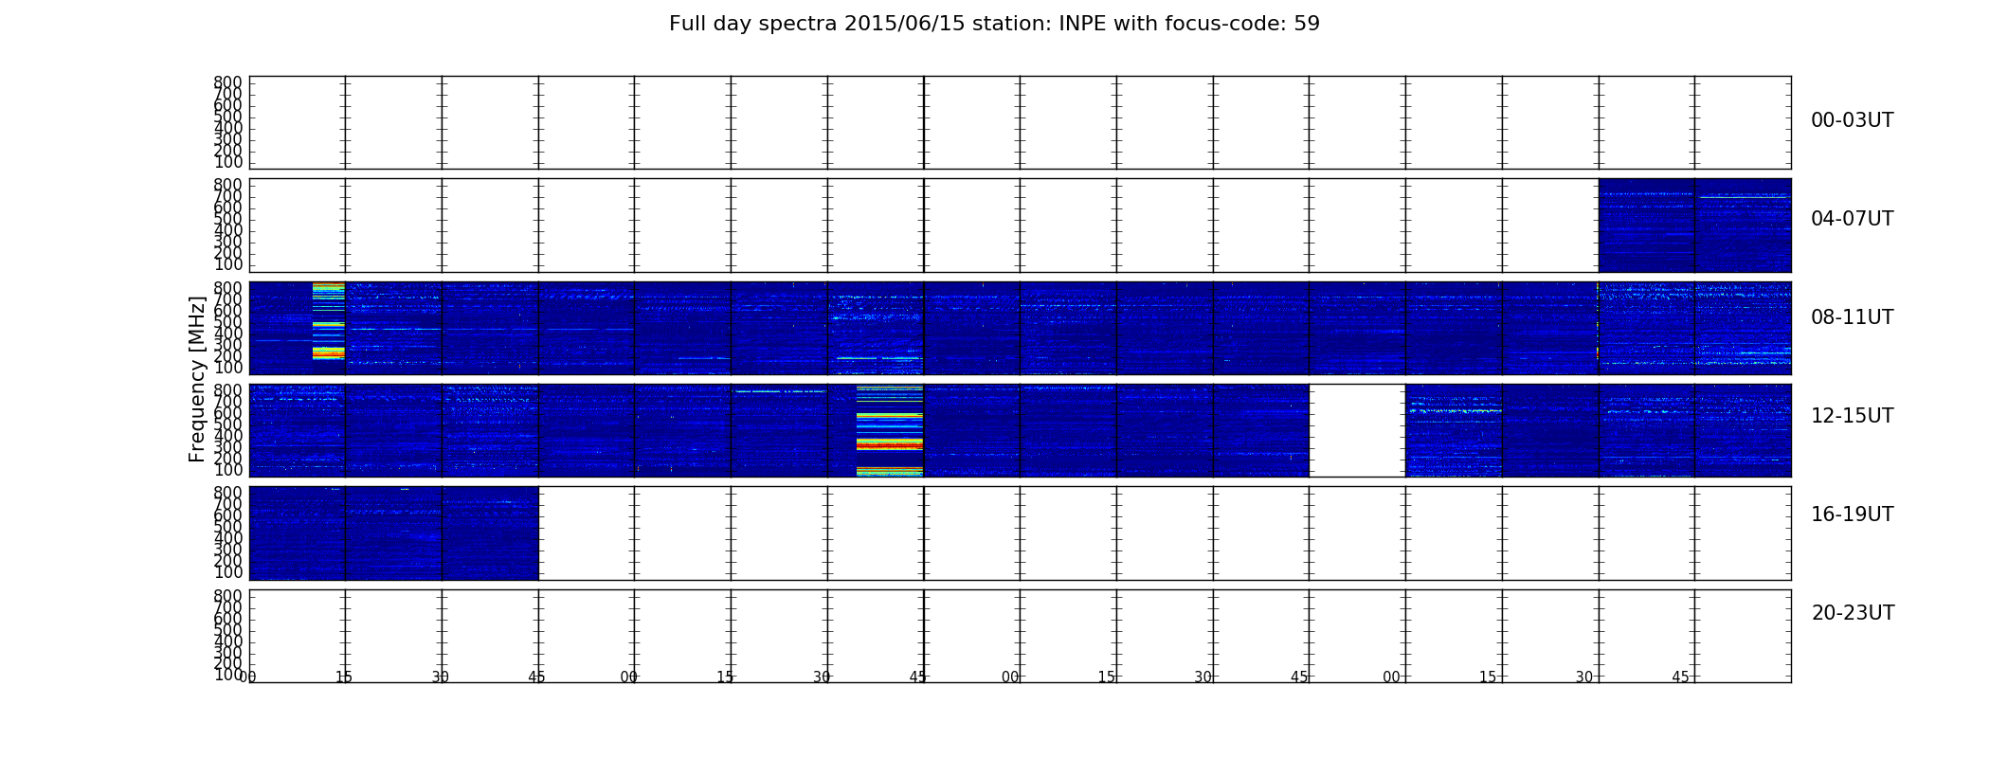The image size is (1990, 758).
Task: Click the empty 20-23UT spectrum panel
Action: point(1020,636)
